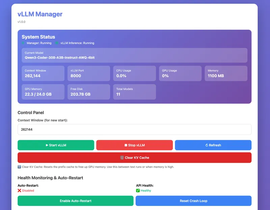Click Total Models value 11
The height and width of the screenshot is (210, 270).
(x=118, y=94)
